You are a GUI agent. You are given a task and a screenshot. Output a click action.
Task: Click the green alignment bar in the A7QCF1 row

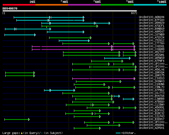coord(70,26)
